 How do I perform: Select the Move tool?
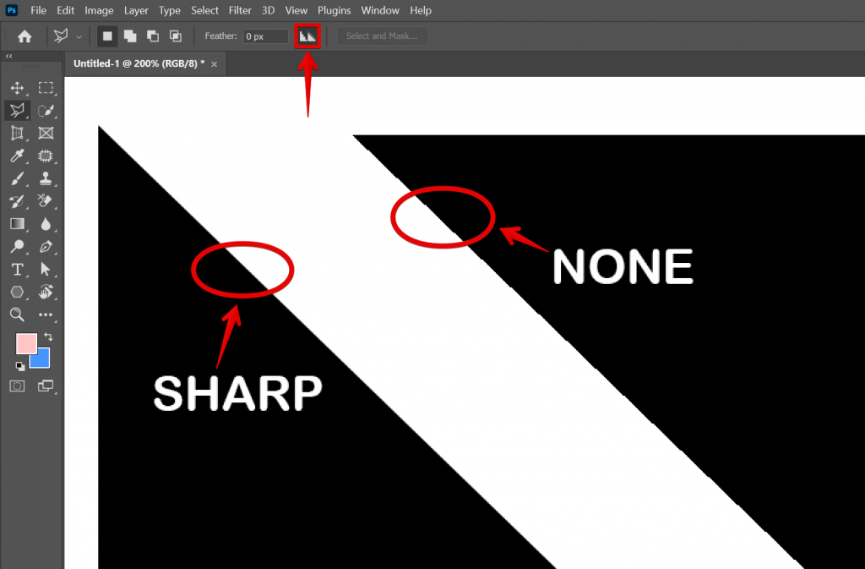click(17, 88)
